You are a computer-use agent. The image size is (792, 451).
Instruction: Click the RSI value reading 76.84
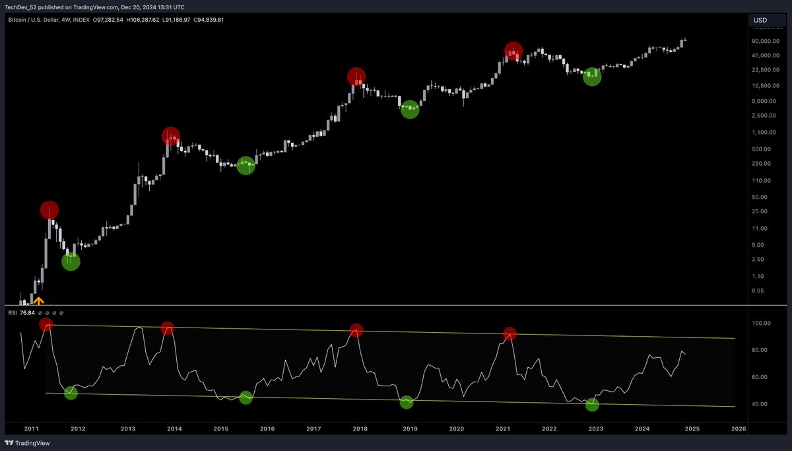(x=28, y=312)
